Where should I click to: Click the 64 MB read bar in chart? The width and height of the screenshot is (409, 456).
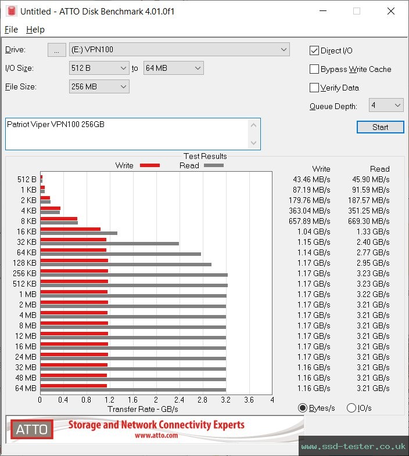[x=133, y=390]
